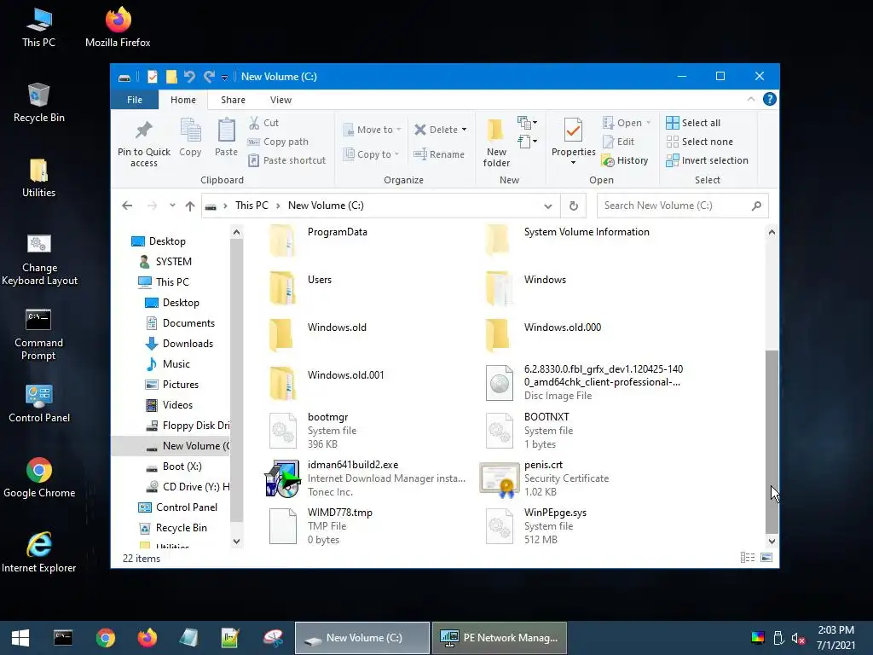Screen dimensions: 873x655
Task: Select Downloads in navigation pane
Action: tap(179, 344)
